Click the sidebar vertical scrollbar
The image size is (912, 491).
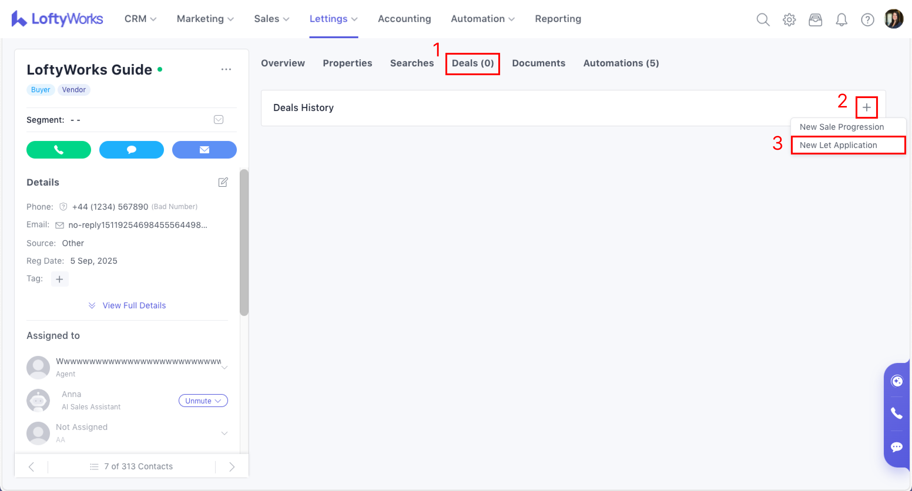244,242
